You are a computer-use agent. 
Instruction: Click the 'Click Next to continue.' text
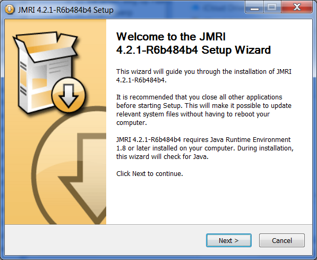pyautogui.click(x=150, y=173)
